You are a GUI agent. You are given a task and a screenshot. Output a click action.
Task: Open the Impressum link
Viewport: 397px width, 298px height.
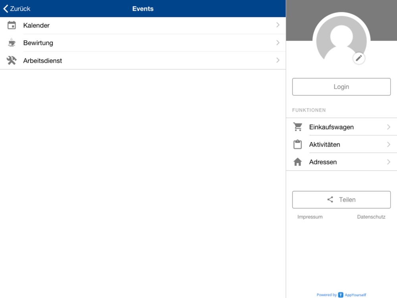[310, 217]
